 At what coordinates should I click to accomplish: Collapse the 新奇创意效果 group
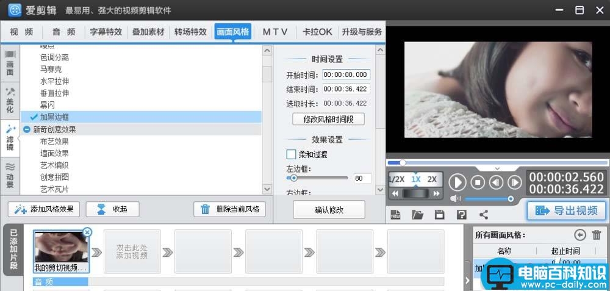[27, 129]
